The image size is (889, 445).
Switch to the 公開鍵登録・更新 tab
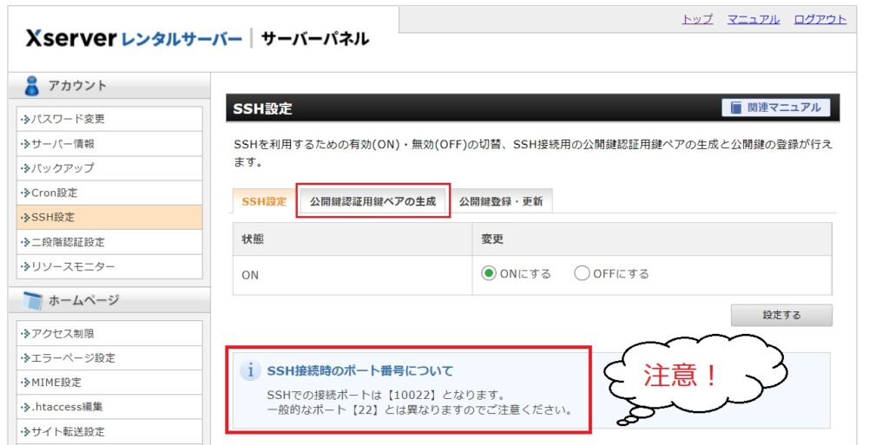coord(501,201)
